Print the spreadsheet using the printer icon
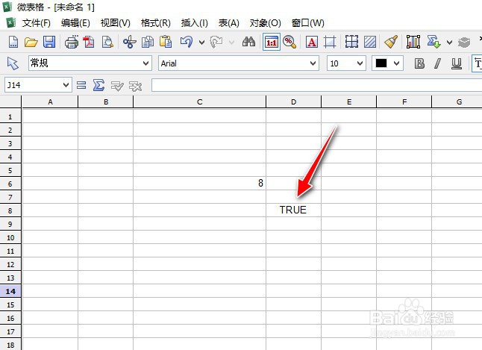482x350 pixels. tap(72, 42)
